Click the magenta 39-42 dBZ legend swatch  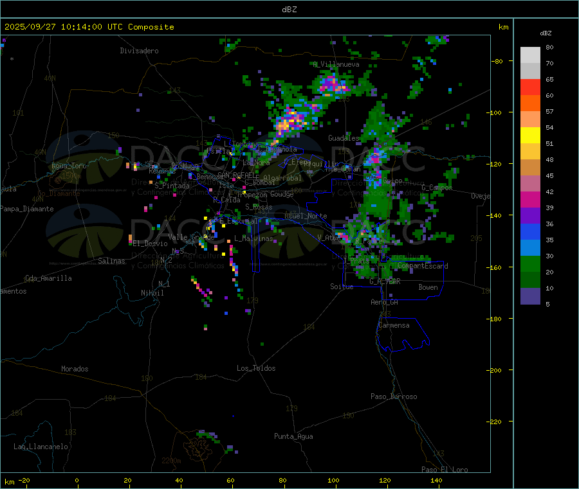pyautogui.click(x=530, y=199)
